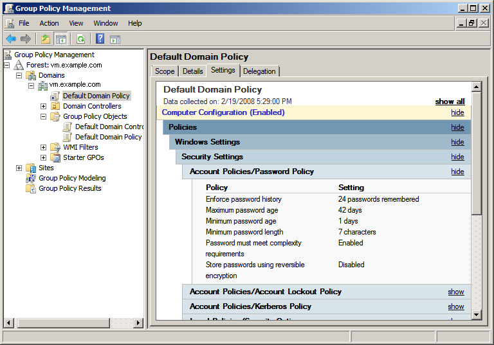Click the Sites folder icon

point(31,168)
